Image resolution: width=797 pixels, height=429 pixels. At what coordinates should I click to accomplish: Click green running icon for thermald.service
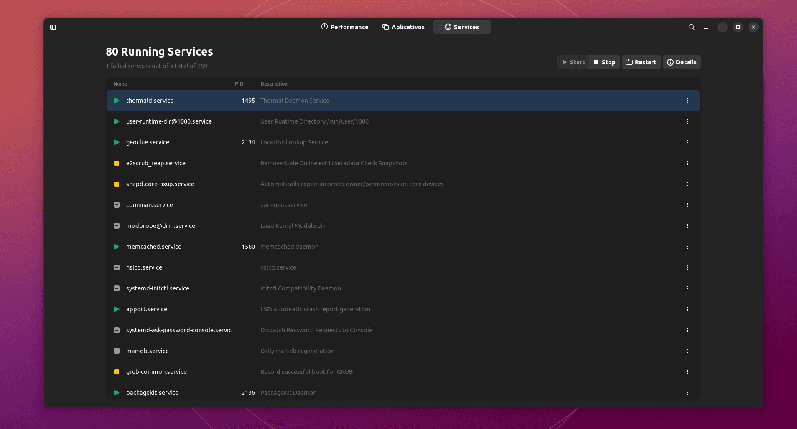[117, 101]
